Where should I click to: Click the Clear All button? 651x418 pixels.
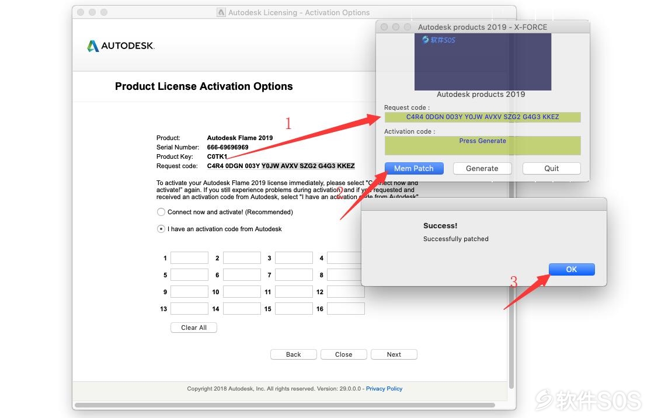(193, 328)
